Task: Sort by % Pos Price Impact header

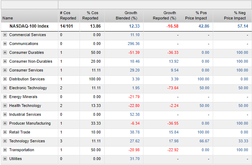Action: [196, 16]
